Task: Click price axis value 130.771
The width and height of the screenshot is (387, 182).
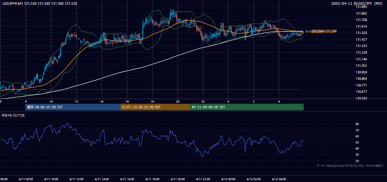Action: coord(361,85)
